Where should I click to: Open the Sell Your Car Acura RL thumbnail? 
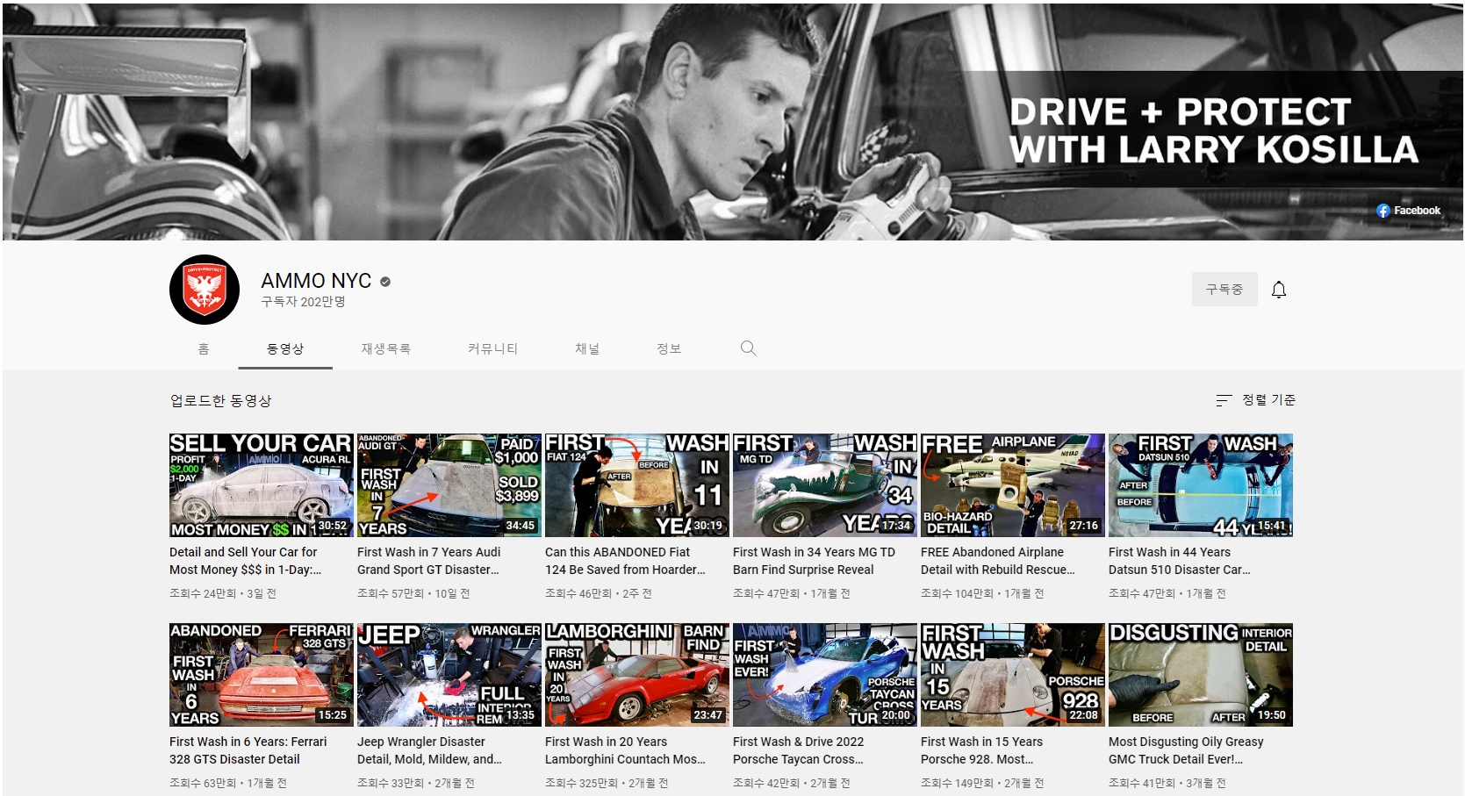261,485
